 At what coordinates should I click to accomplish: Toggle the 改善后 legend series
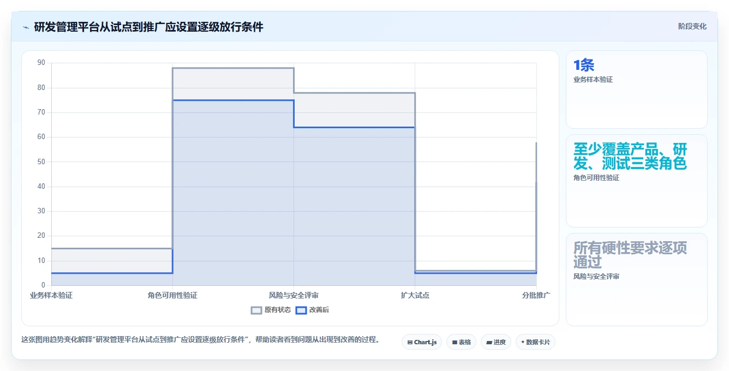click(x=312, y=310)
